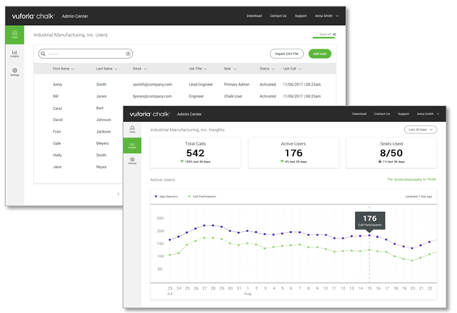
Task: Toggle the App Openers legend series
Action: click(166, 197)
